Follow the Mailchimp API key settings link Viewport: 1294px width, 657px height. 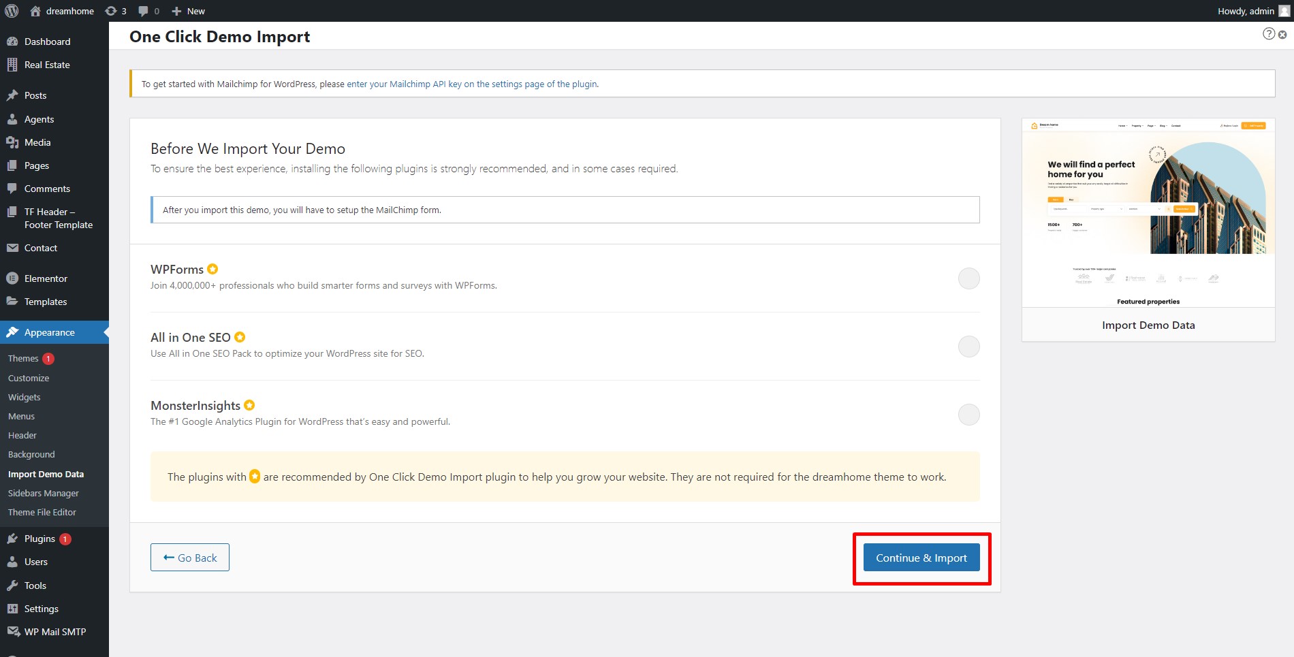472,84
